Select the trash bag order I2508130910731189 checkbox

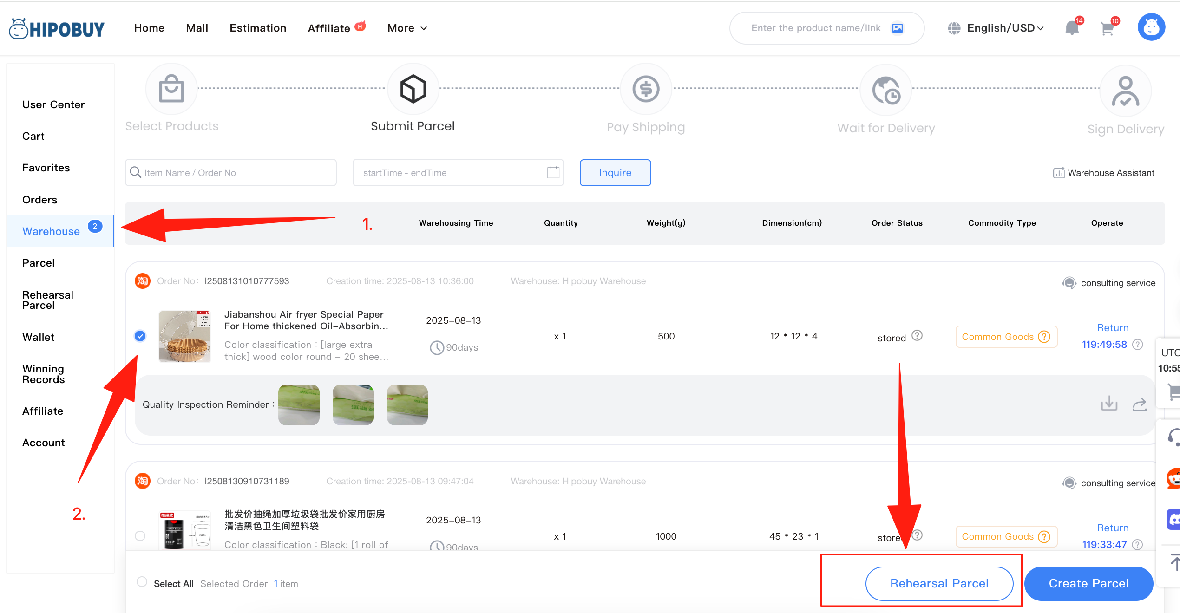pos(140,536)
